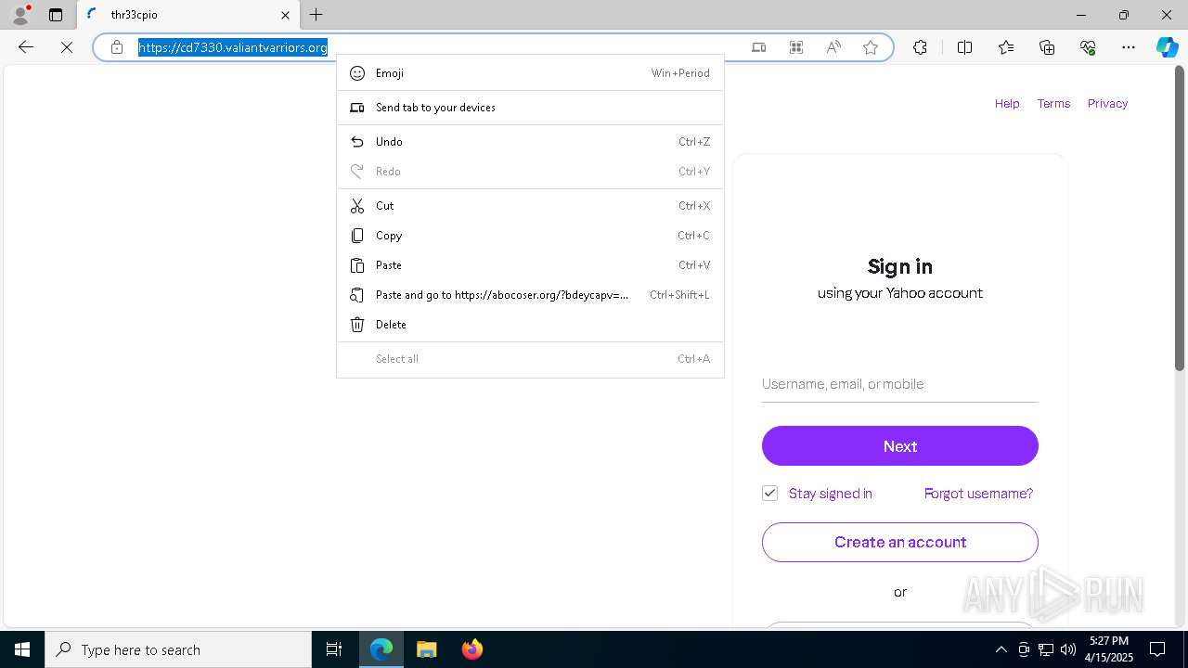The width and height of the screenshot is (1188, 668).
Task: Click the Type here to search box
Action: [x=178, y=649]
